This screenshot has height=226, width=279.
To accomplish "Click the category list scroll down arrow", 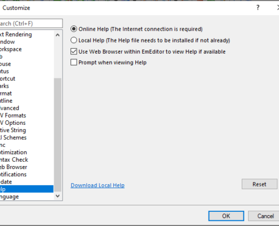I will (x=57, y=196).
